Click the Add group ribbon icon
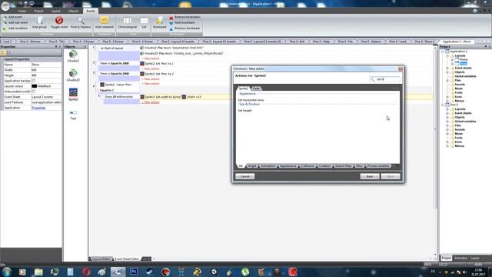The width and height of the screenshot is (492, 277). click(x=40, y=21)
